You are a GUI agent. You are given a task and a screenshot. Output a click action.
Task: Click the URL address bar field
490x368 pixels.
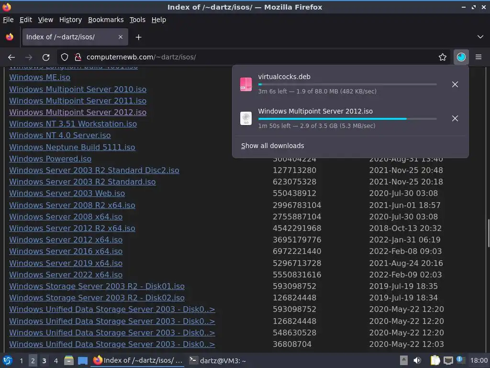tap(253, 57)
